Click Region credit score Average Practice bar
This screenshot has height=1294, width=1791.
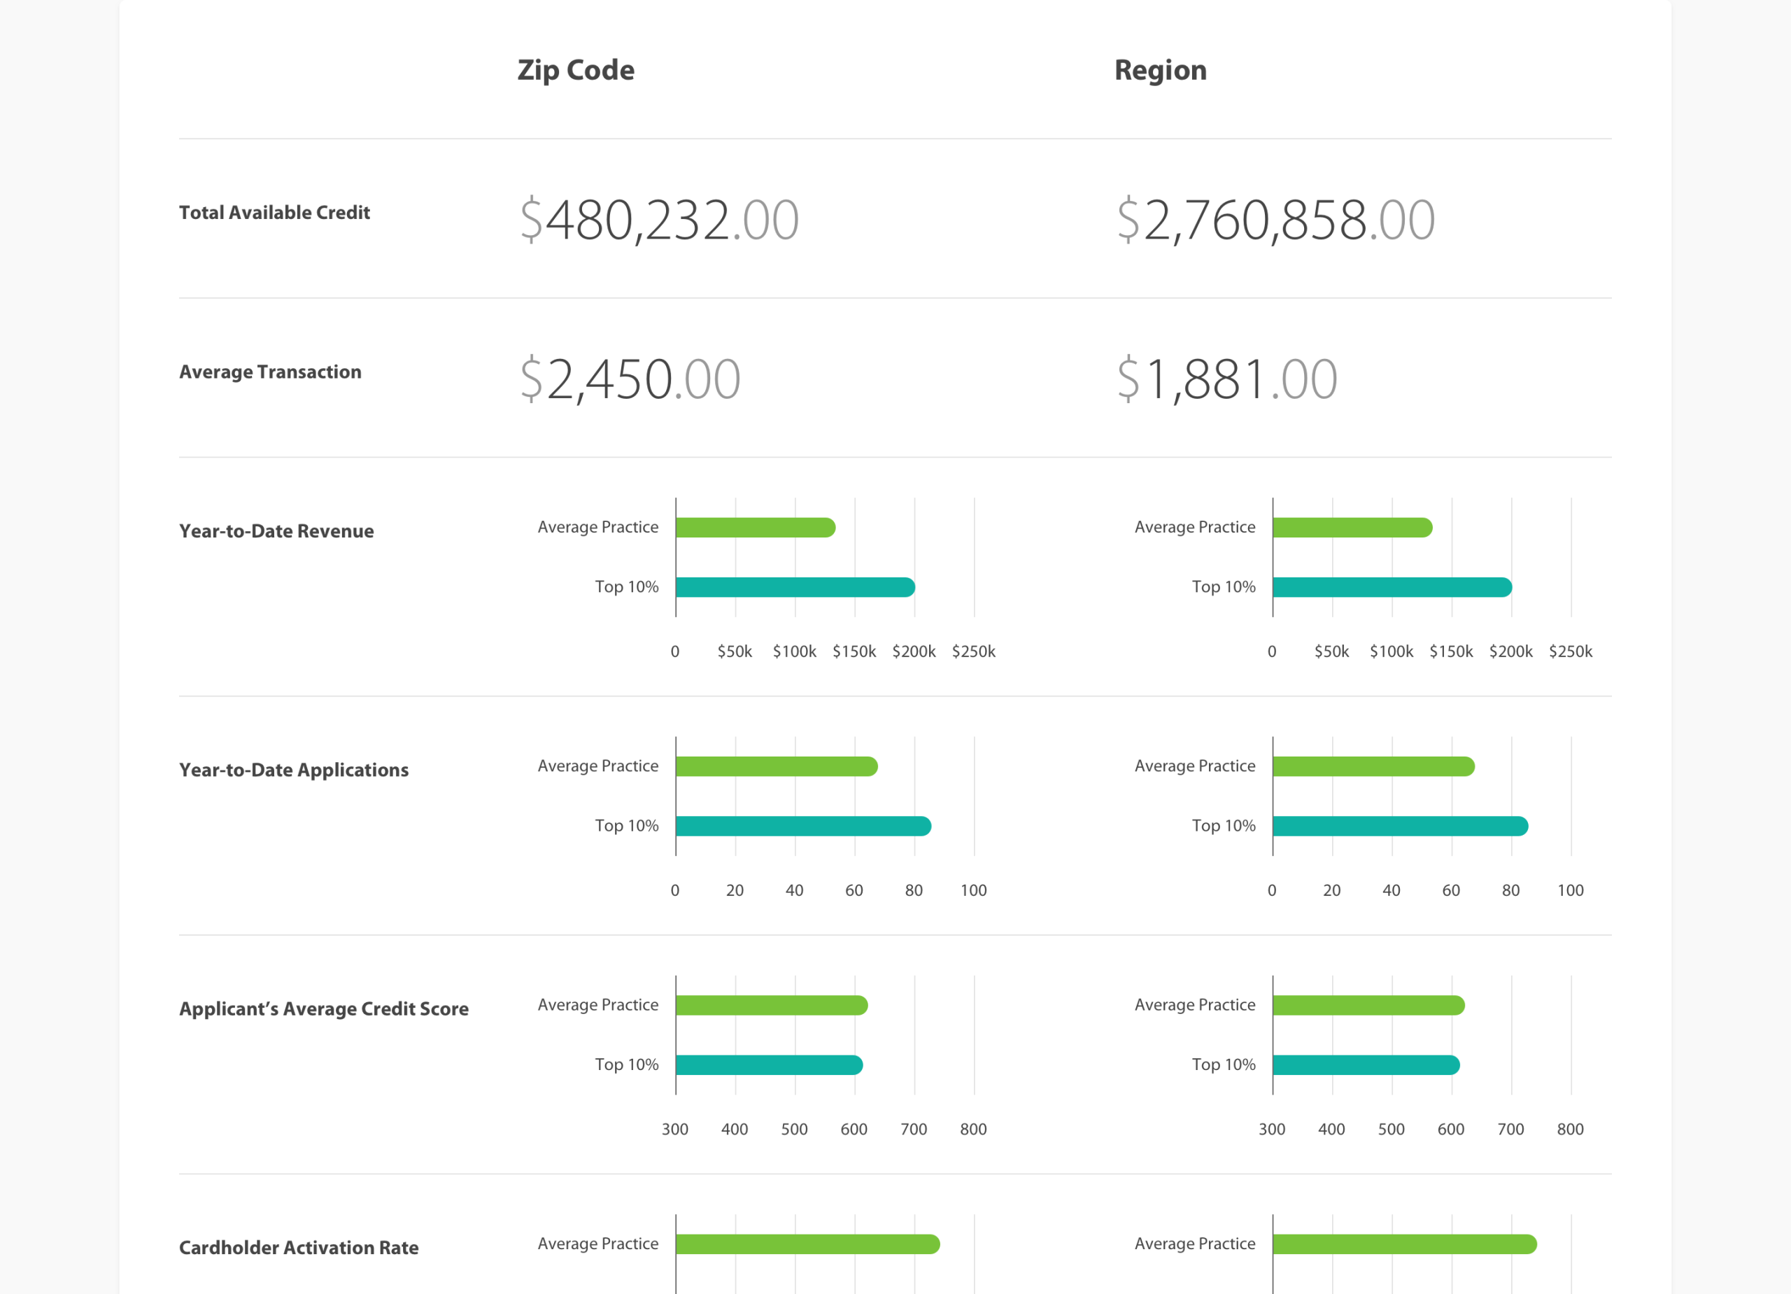click(x=1368, y=1006)
